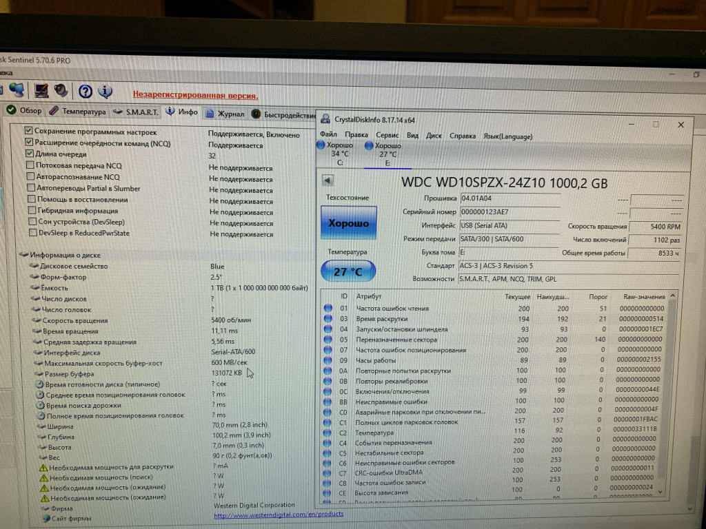Click status icon for C7 CRC-ошибки UltraDMA
Viewport: 706px width, 529px height.
[x=327, y=473]
